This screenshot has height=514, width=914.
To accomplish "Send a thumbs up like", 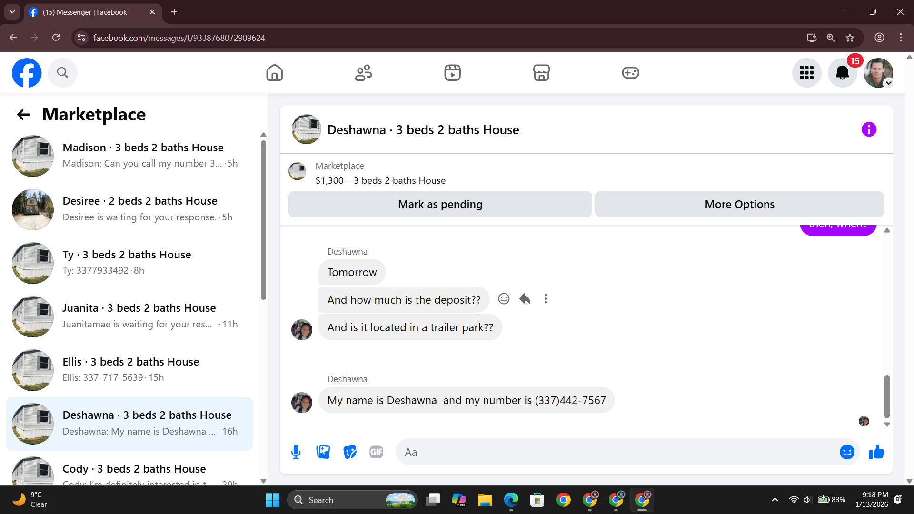I will (x=876, y=452).
